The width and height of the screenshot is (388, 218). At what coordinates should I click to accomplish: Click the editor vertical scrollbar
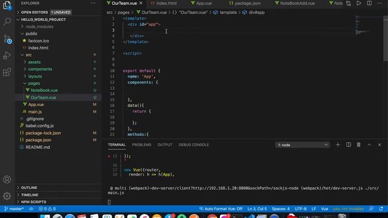pyautogui.click(x=386, y=38)
